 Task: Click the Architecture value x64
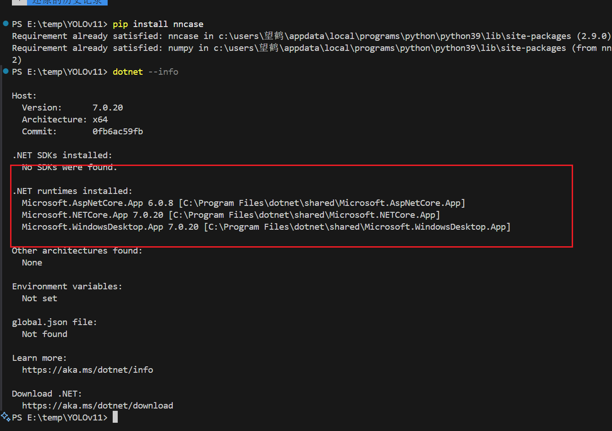point(100,119)
